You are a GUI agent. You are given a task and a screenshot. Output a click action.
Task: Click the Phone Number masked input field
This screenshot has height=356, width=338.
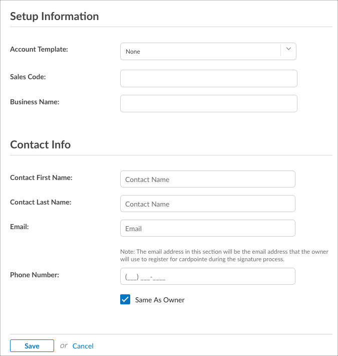pos(207,276)
